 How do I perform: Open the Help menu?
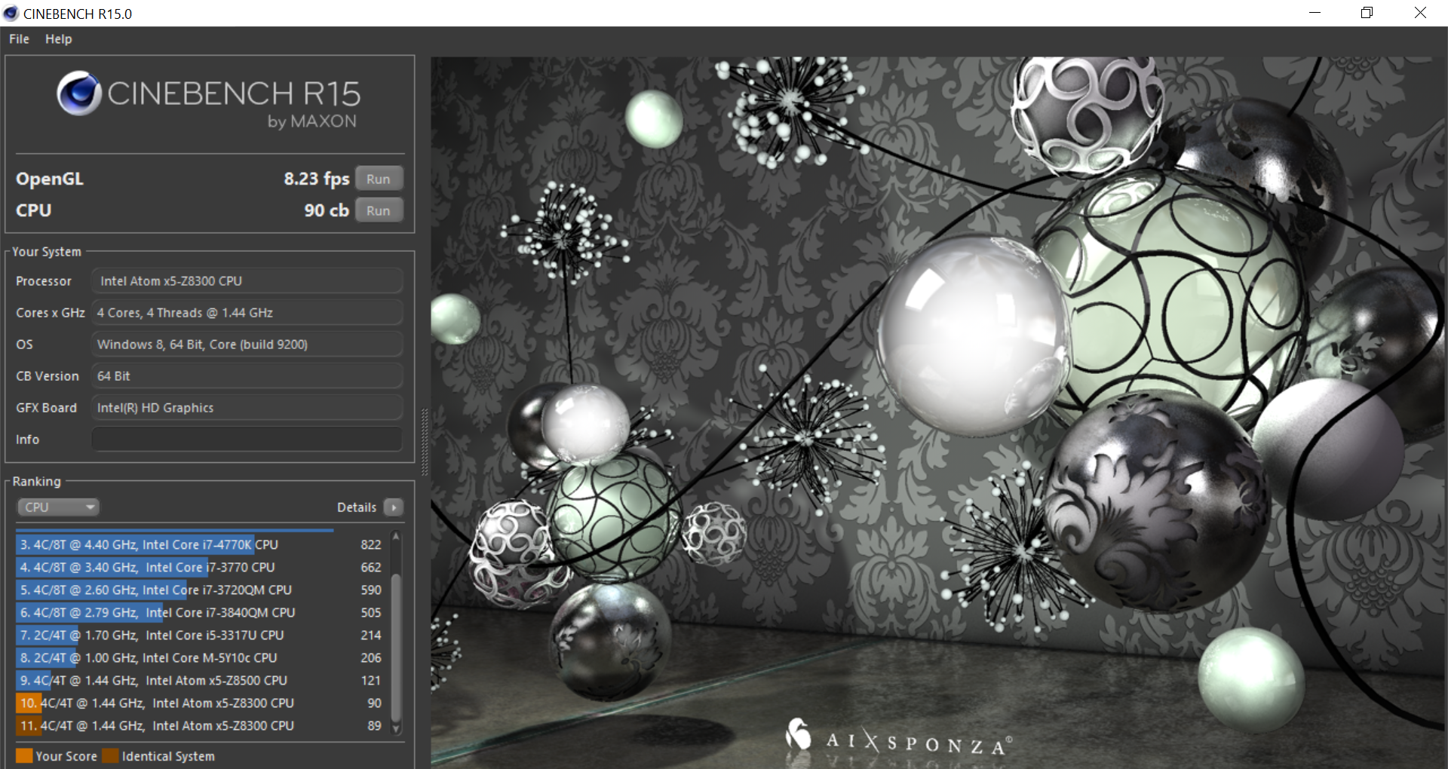pyautogui.click(x=58, y=38)
